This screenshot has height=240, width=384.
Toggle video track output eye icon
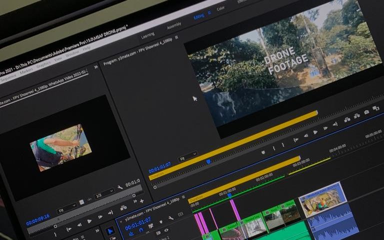click(166, 230)
